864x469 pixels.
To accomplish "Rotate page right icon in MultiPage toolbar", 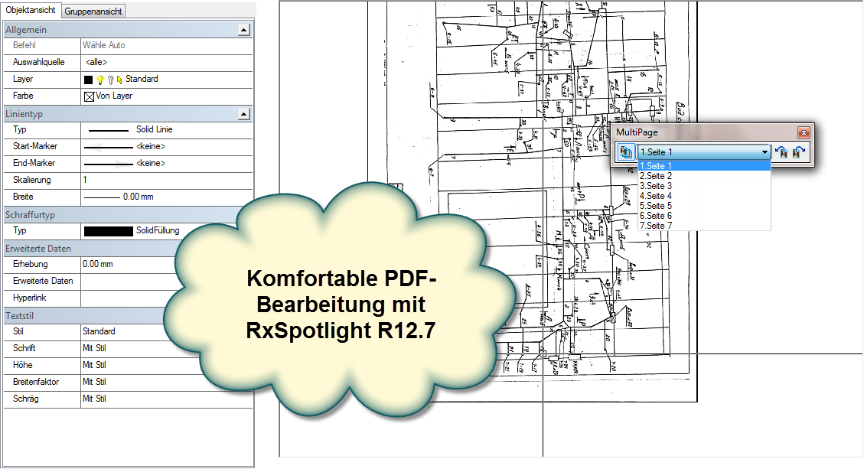I will (798, 152).
